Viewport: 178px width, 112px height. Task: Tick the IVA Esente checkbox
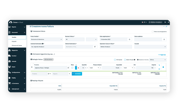tap(115, 60)
